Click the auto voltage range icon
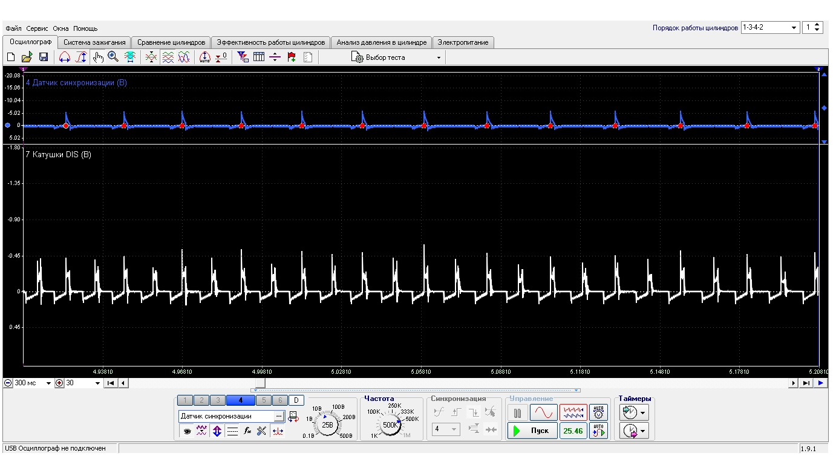 pos(598,412)
